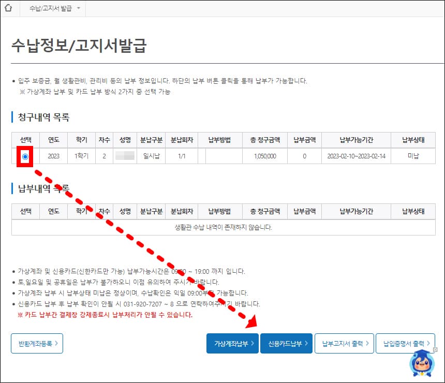Screen dimensions: 445x383
Task: Click the home icon in the breadcrumb bar
Action: pyautogui.click(x=8, y=8)
